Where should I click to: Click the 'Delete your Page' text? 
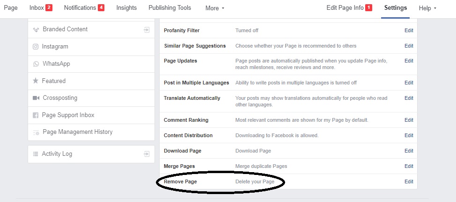(255, 182)
